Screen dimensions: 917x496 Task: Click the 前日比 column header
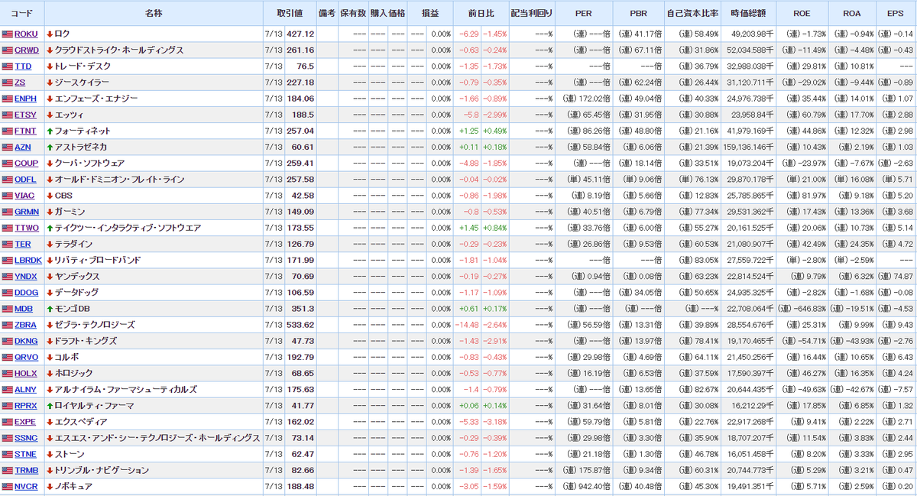(481, 13)
